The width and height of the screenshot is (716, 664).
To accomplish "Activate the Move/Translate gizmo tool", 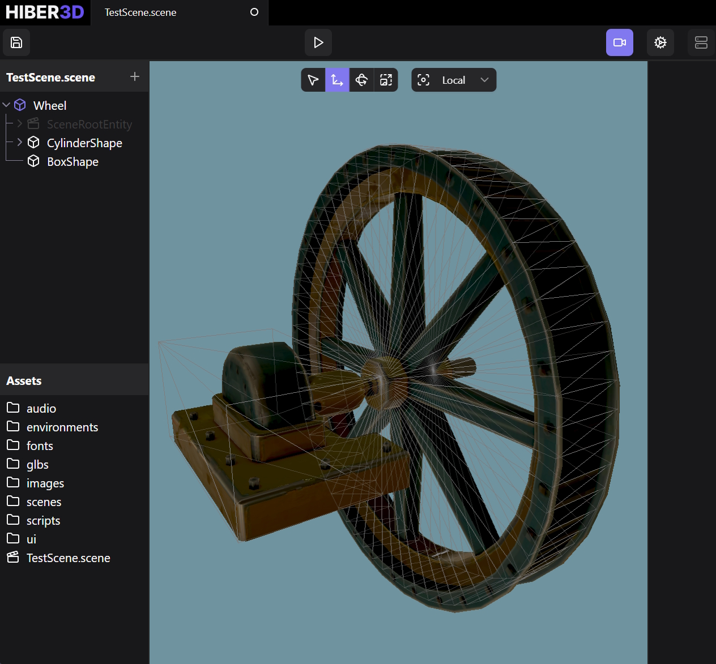I will click(x=337, y=80).
